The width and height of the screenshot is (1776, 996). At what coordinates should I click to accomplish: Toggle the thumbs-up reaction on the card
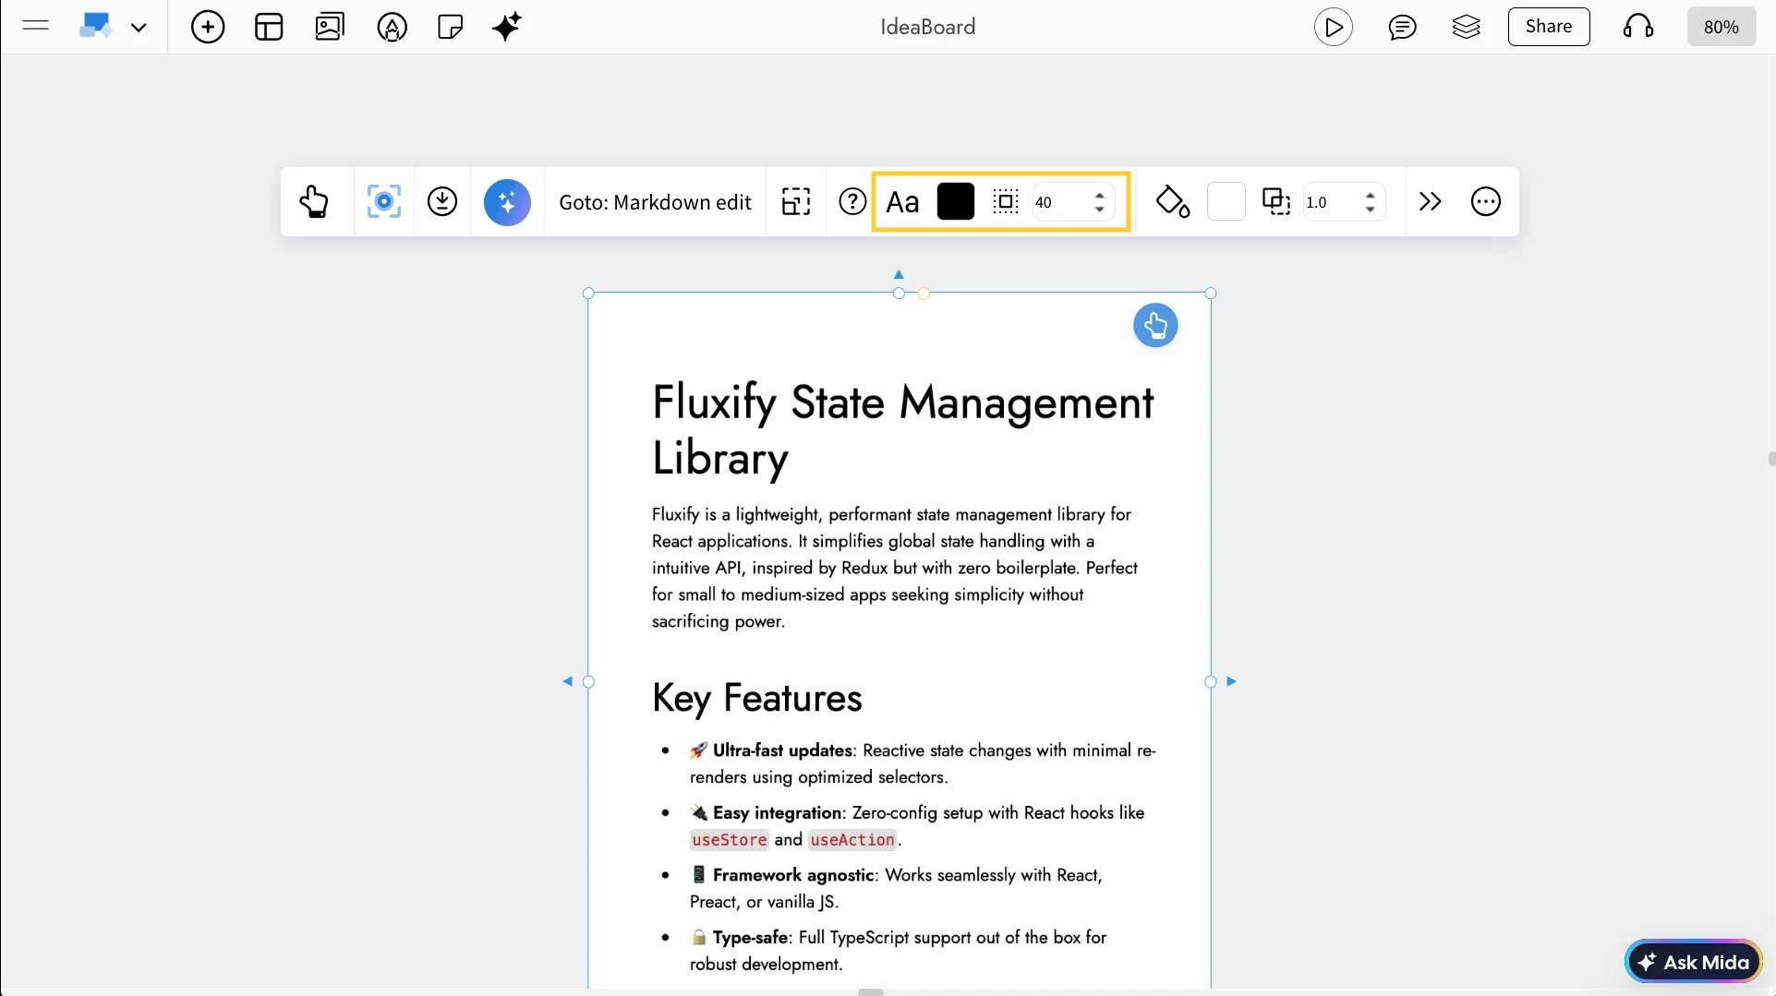click(x=1155, y=325)
